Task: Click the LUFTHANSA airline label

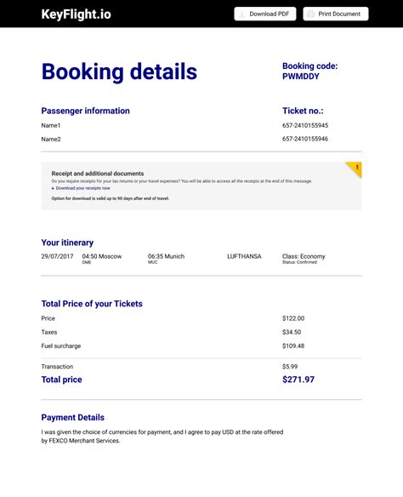Action: [x=244, y=256]
